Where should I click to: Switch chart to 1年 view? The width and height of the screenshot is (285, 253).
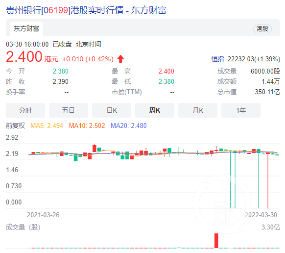tap(241, 110)
